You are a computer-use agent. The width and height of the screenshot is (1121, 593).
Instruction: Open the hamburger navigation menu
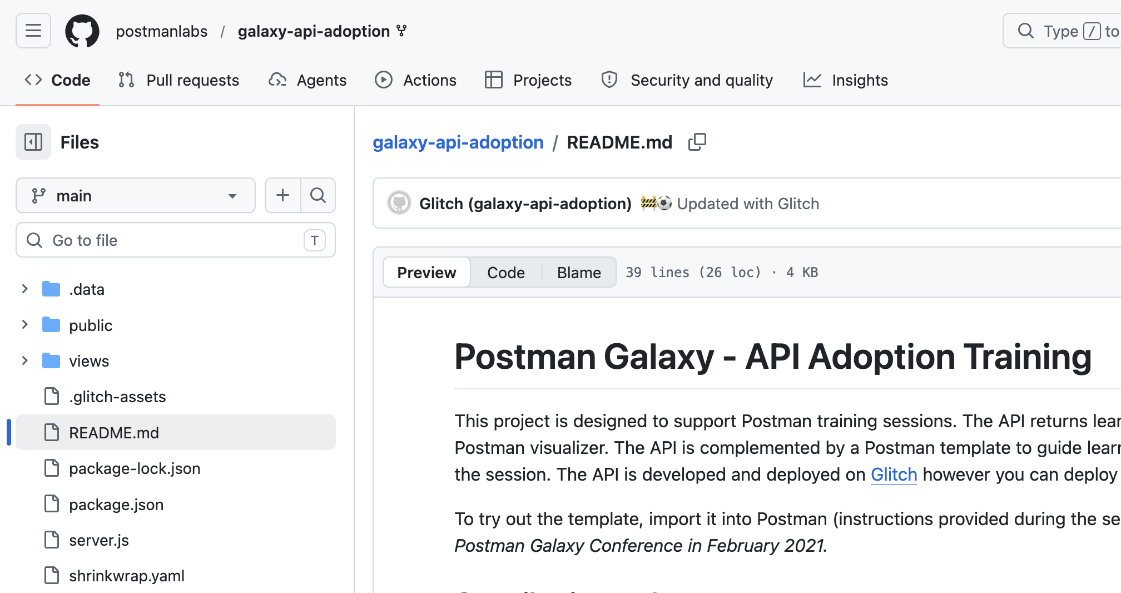[33, 31]
